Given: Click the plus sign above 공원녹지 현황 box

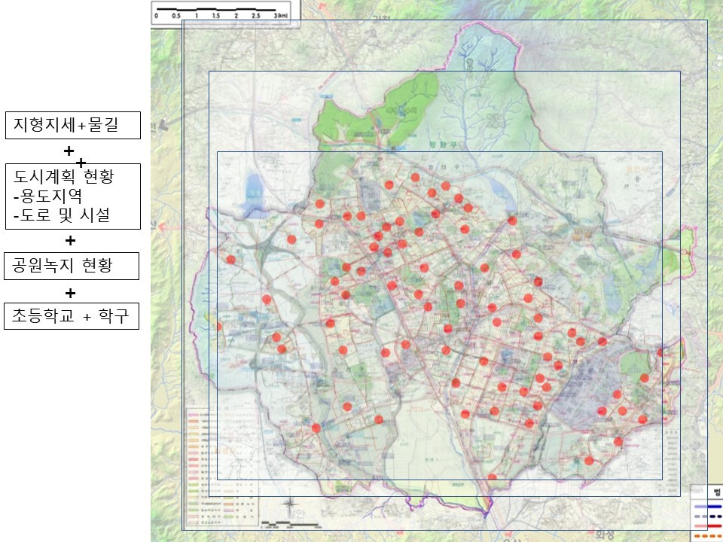Looking at the screenshot, I should point(70,241).
